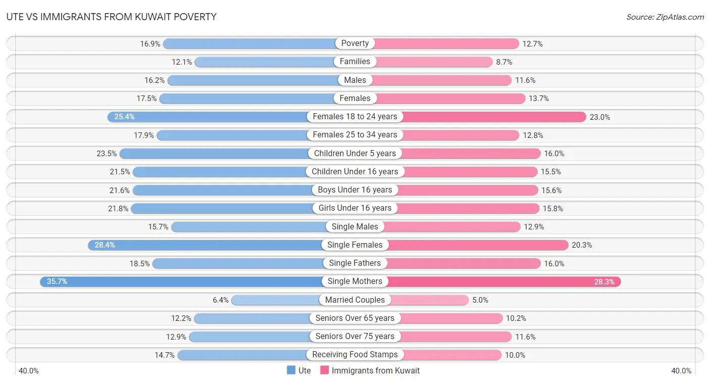The width and height of the screenshot is (710, 383).
Task: Select the Married Couples category label
Action: pos(355,300)
